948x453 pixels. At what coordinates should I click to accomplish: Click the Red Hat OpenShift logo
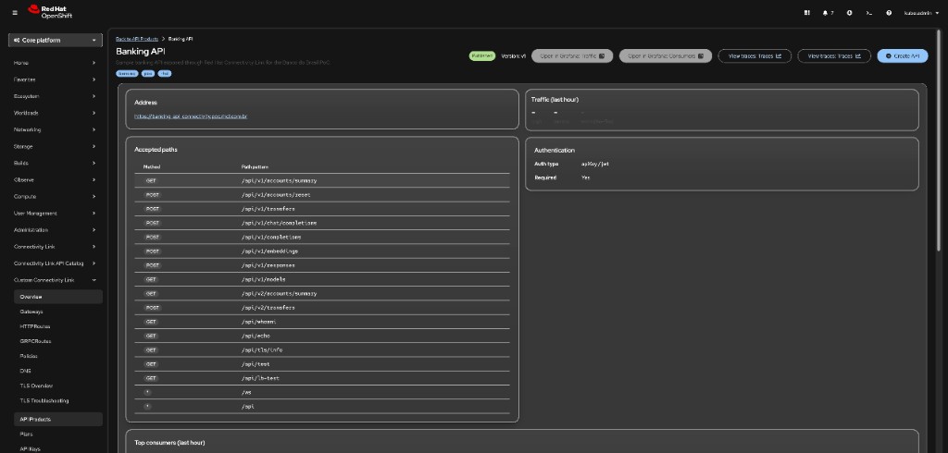click(x=50, y=12)
